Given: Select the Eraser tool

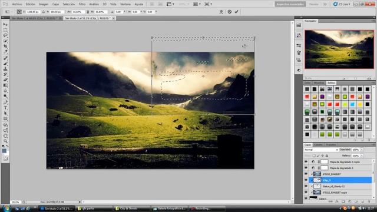Looking at the screenshot, I should (x=5, y=80).
